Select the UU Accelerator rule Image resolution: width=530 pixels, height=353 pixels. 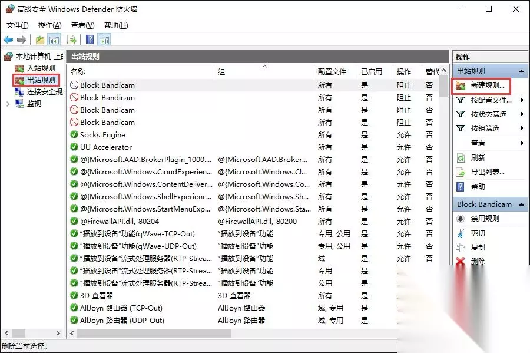click(x=253, y=147)
